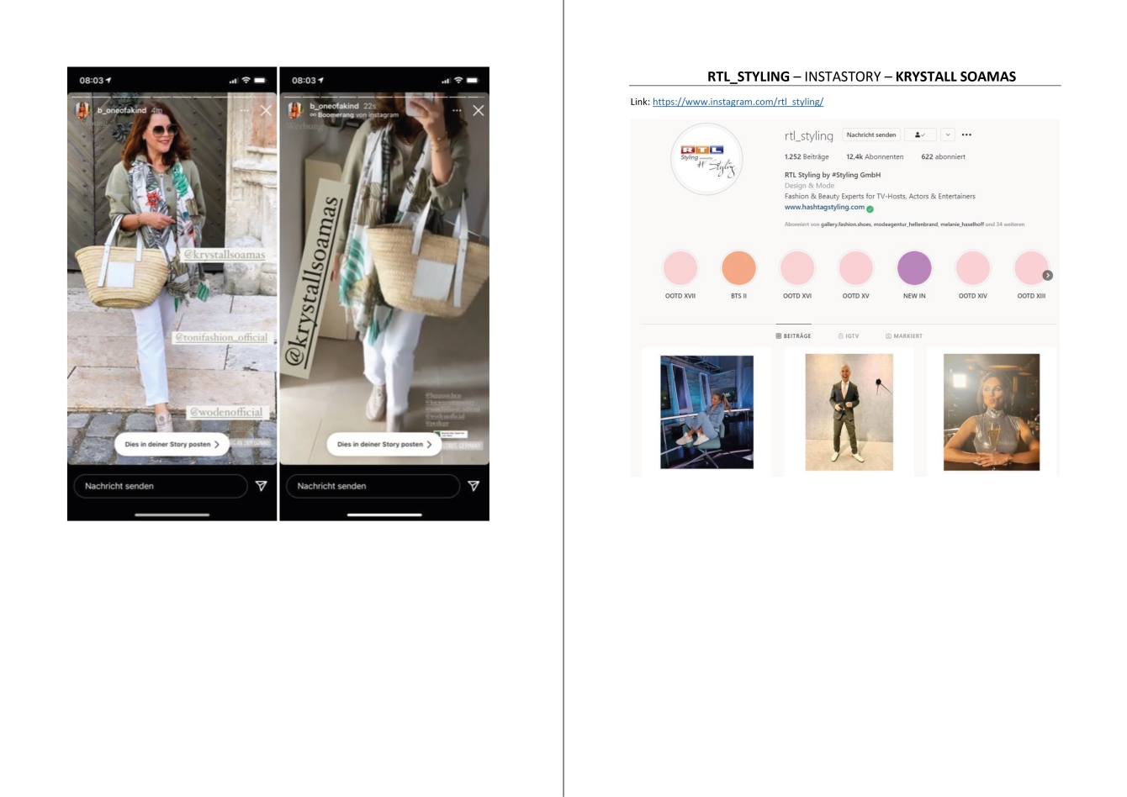Open the b_oneofakind avatar in the left story
The width and height of the screenshot is (1127, 797).
pyautogui.click(x=82, y=111)
